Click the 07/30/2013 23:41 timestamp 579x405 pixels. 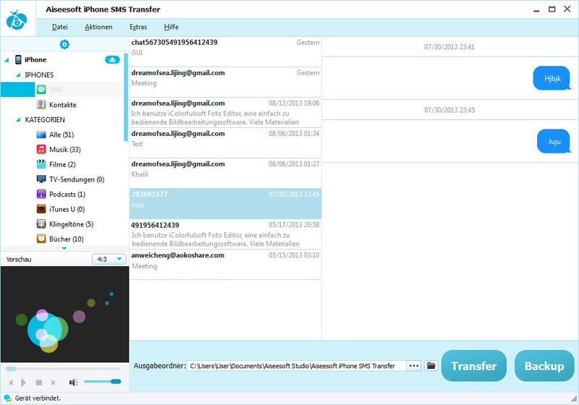(x=449, y=47)
